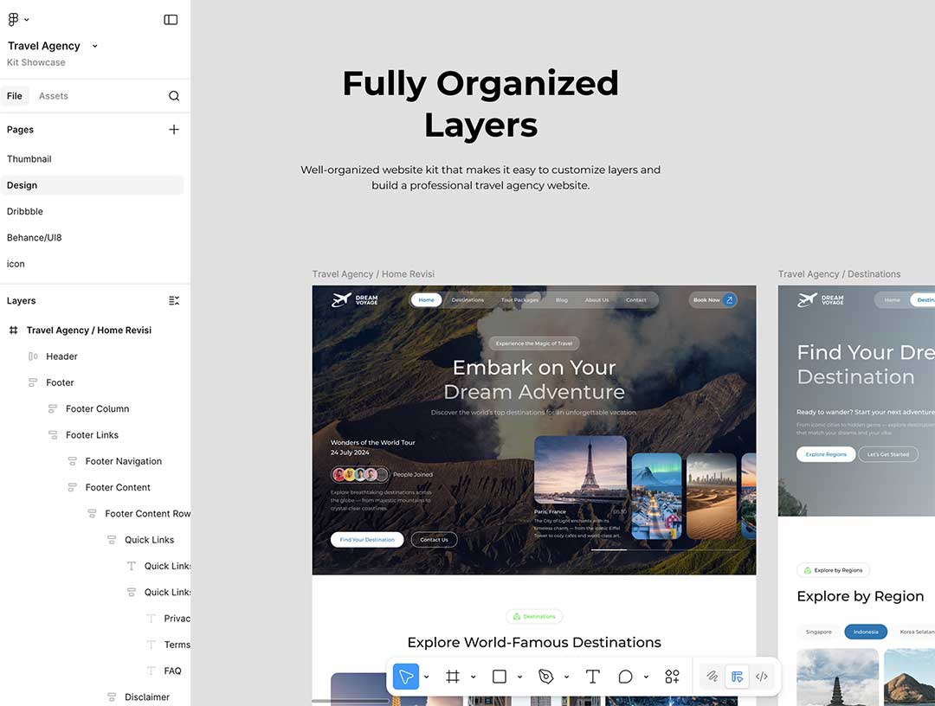Select the Text tool
The width and height of the screenshot is (935, 706).
593,677
